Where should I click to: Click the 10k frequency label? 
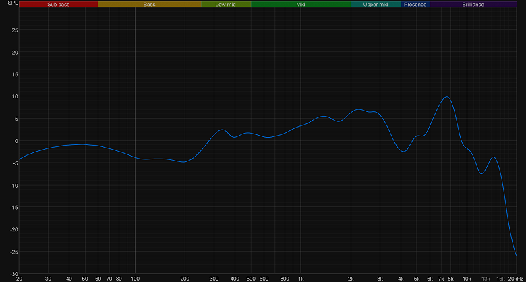click(467, 279)
